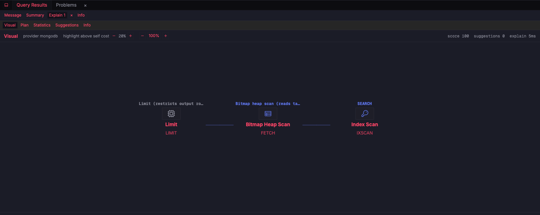
Task: Click the suggestions 0 indicator
Action: pos(489,36)
